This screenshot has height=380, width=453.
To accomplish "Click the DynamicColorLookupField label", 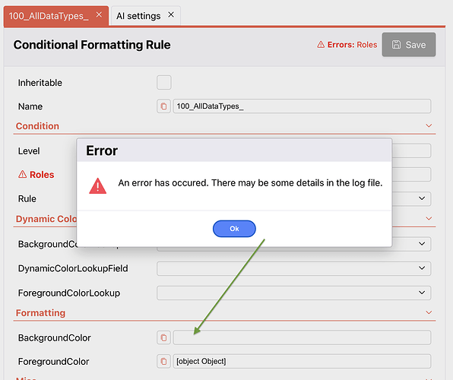I will (73, 268).
